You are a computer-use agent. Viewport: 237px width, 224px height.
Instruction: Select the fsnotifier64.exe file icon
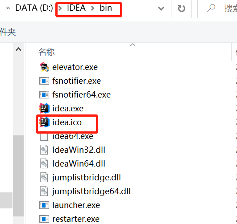(44, 95)
